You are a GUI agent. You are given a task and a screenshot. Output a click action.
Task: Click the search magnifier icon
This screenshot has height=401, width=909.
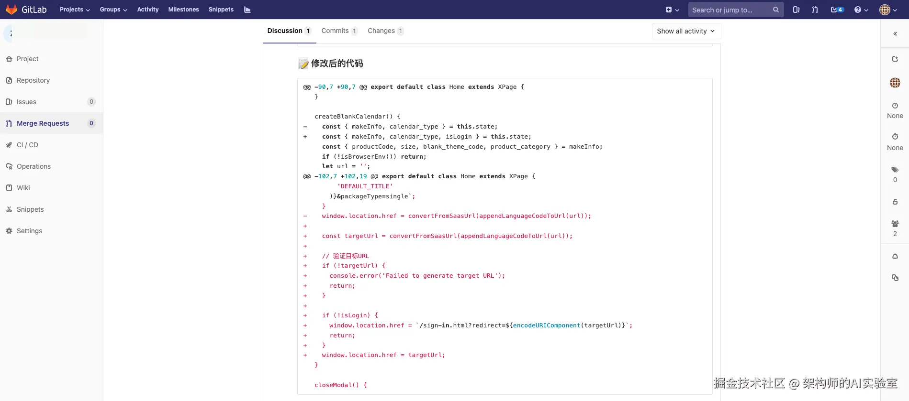tap(775, 10)
